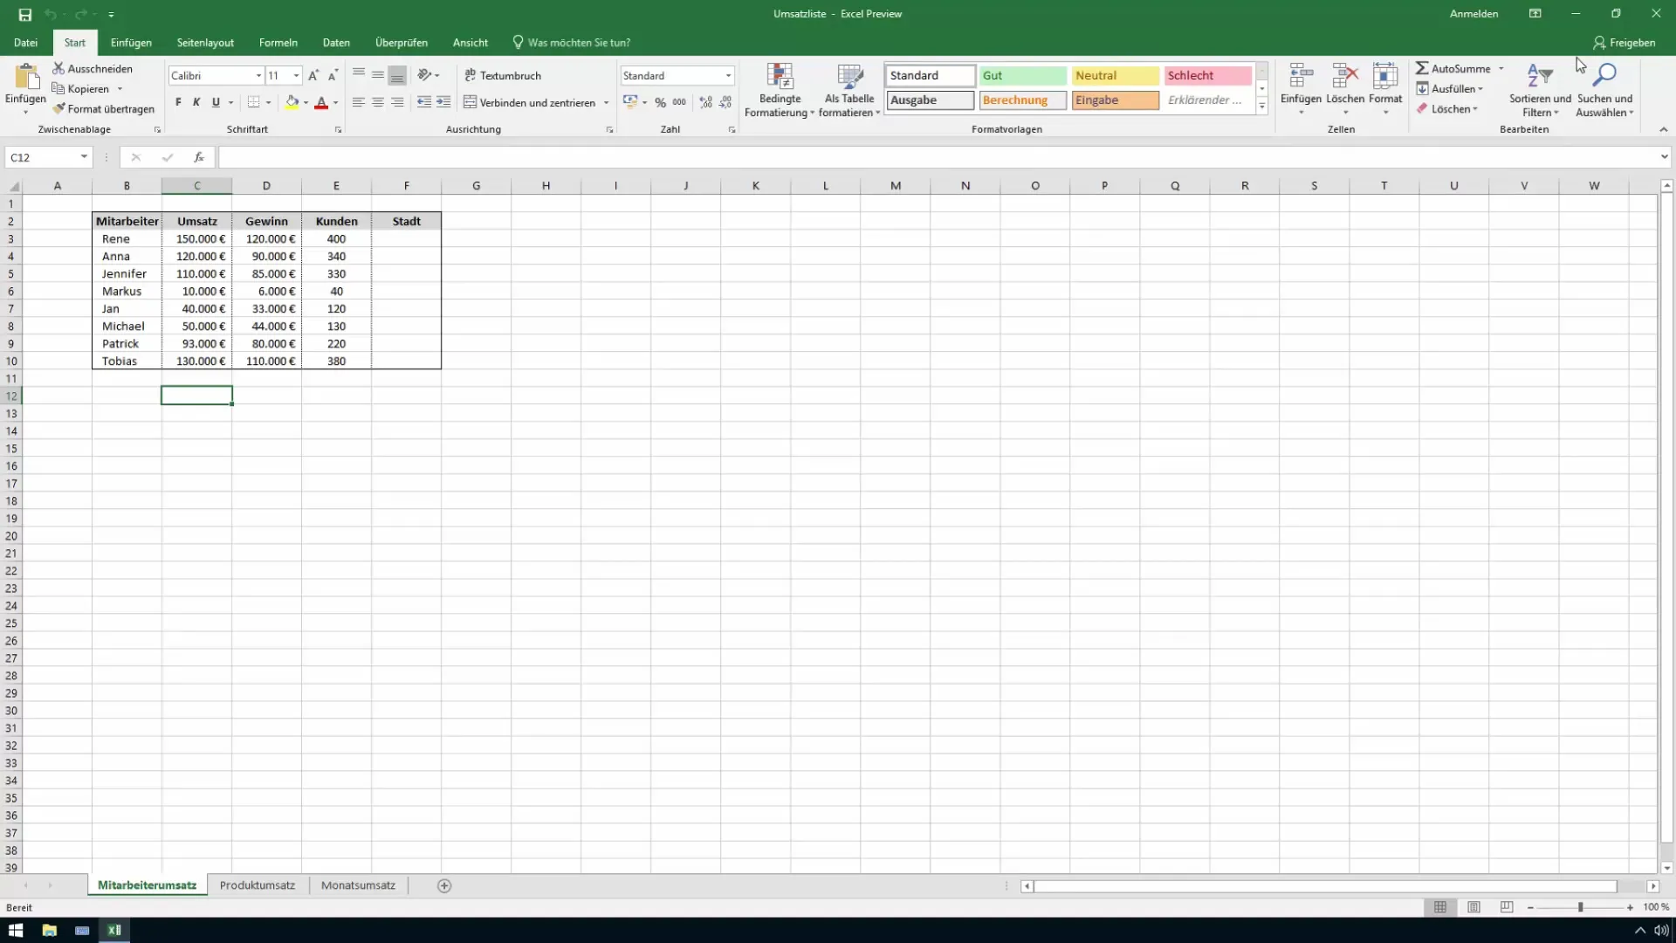Open the font size dropdown
The image size is (1676, 943).
pyautogui.click(x=296, y=76)
